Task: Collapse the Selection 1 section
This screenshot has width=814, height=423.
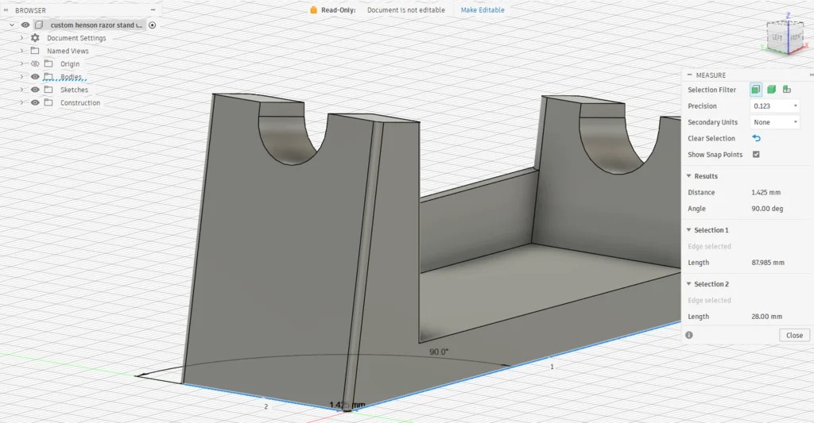Action: click(x=688, y=230)
